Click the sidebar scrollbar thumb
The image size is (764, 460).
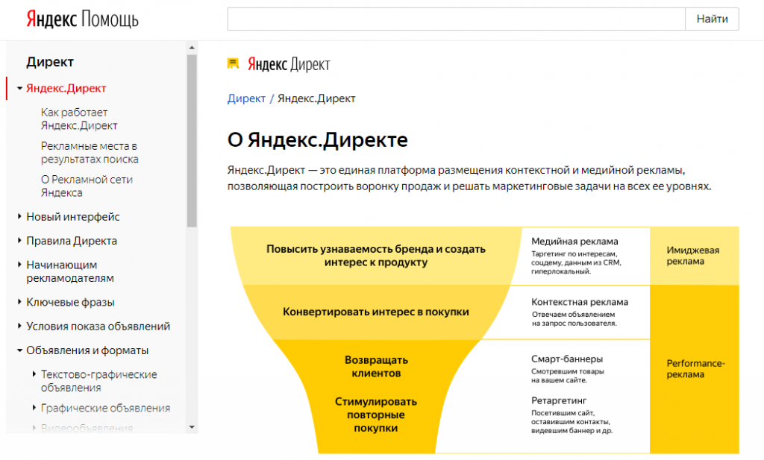(192, 141)
